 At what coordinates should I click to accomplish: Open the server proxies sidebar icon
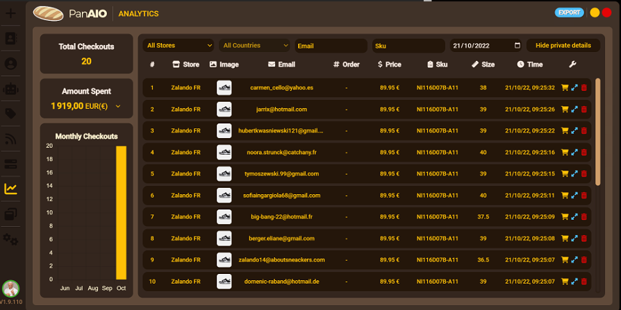pyautogui.click(x=10, y=164)
